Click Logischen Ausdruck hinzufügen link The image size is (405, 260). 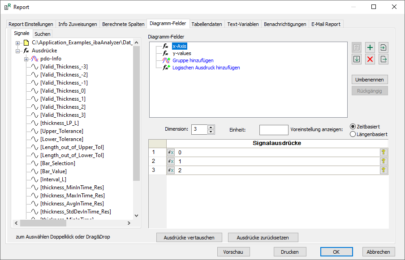206,68
